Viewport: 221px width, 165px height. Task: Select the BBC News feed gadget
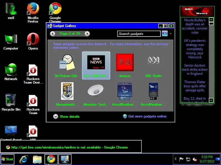[x=96, y=65]
